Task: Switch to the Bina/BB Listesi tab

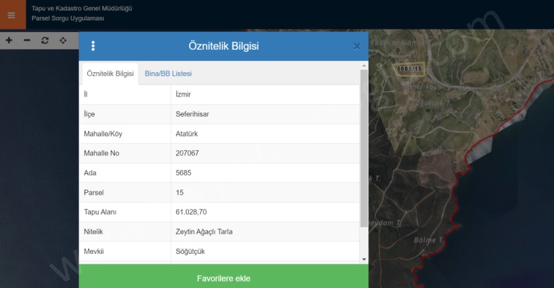Action: [168, 73]
